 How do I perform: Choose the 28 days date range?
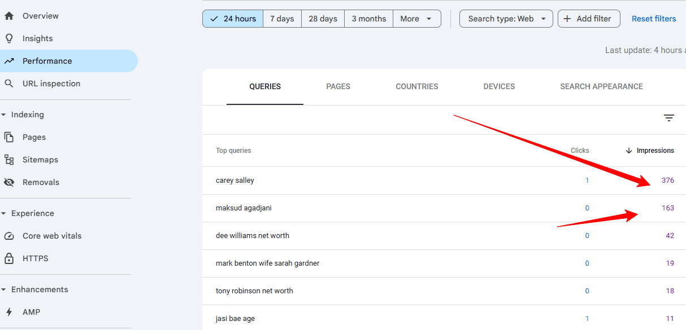(323, 19)
